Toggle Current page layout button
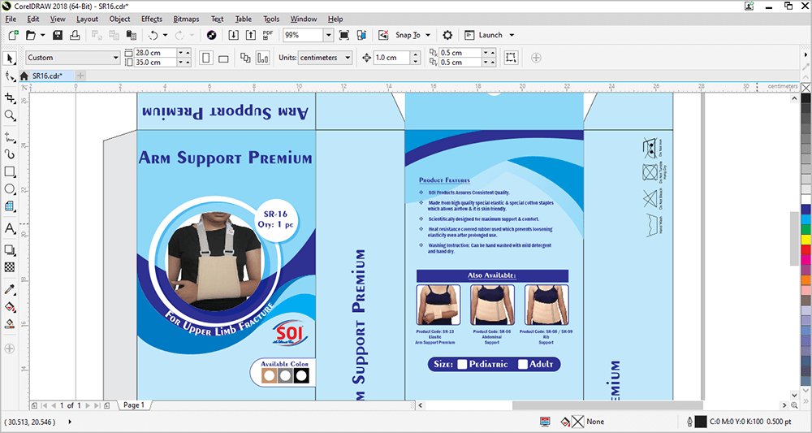This screenshot has height=433, width=812. coord(262,58)
